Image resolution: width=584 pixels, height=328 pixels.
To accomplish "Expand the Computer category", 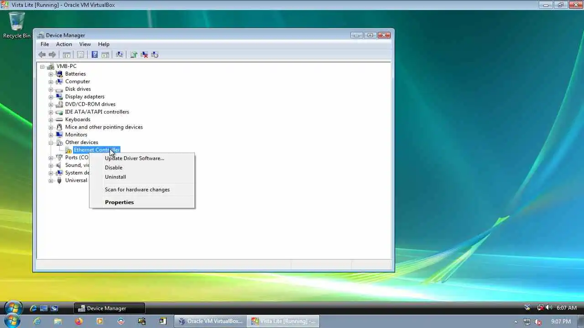I will click(51, 82).
